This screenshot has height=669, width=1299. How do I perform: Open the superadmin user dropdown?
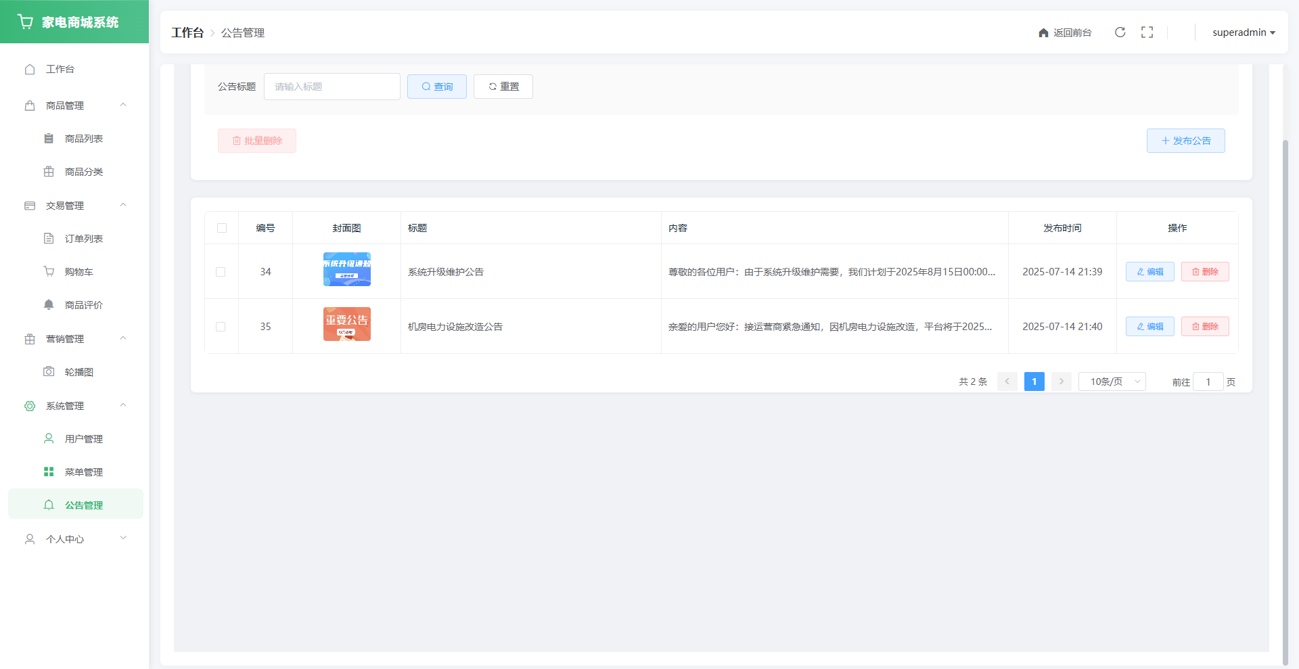click(x=1243, y=32)
